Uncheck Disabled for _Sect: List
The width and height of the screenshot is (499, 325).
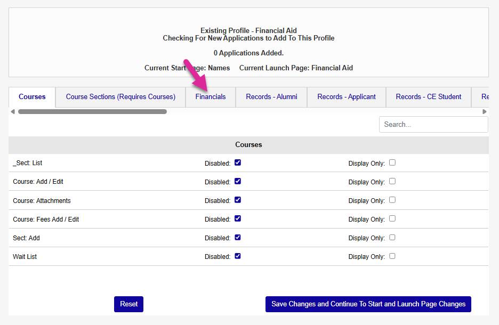pyautogui.click(x=238, y=162)
